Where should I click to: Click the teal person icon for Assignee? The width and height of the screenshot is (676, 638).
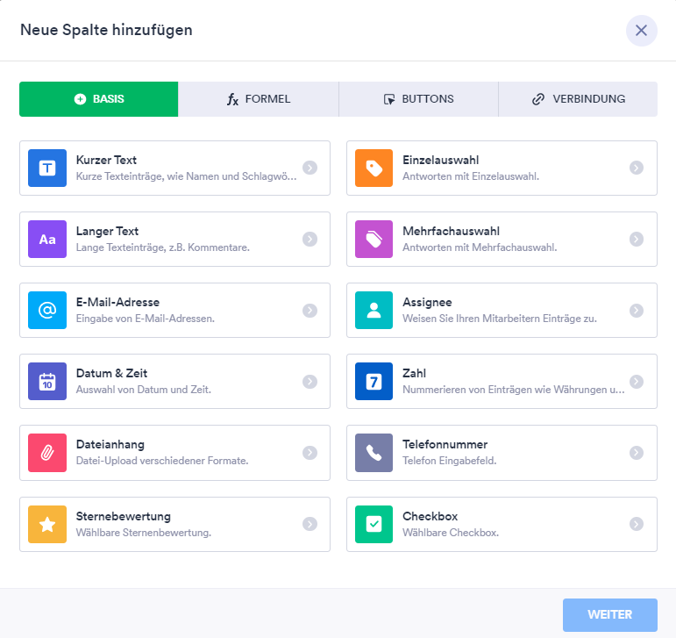[x=374, y=310]
